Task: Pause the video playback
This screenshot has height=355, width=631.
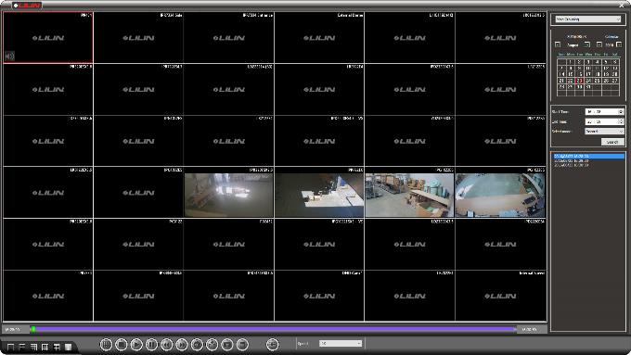Action: (151, 345)
